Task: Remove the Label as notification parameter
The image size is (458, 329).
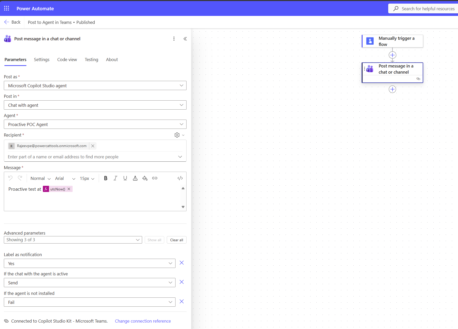Action: 182,263
